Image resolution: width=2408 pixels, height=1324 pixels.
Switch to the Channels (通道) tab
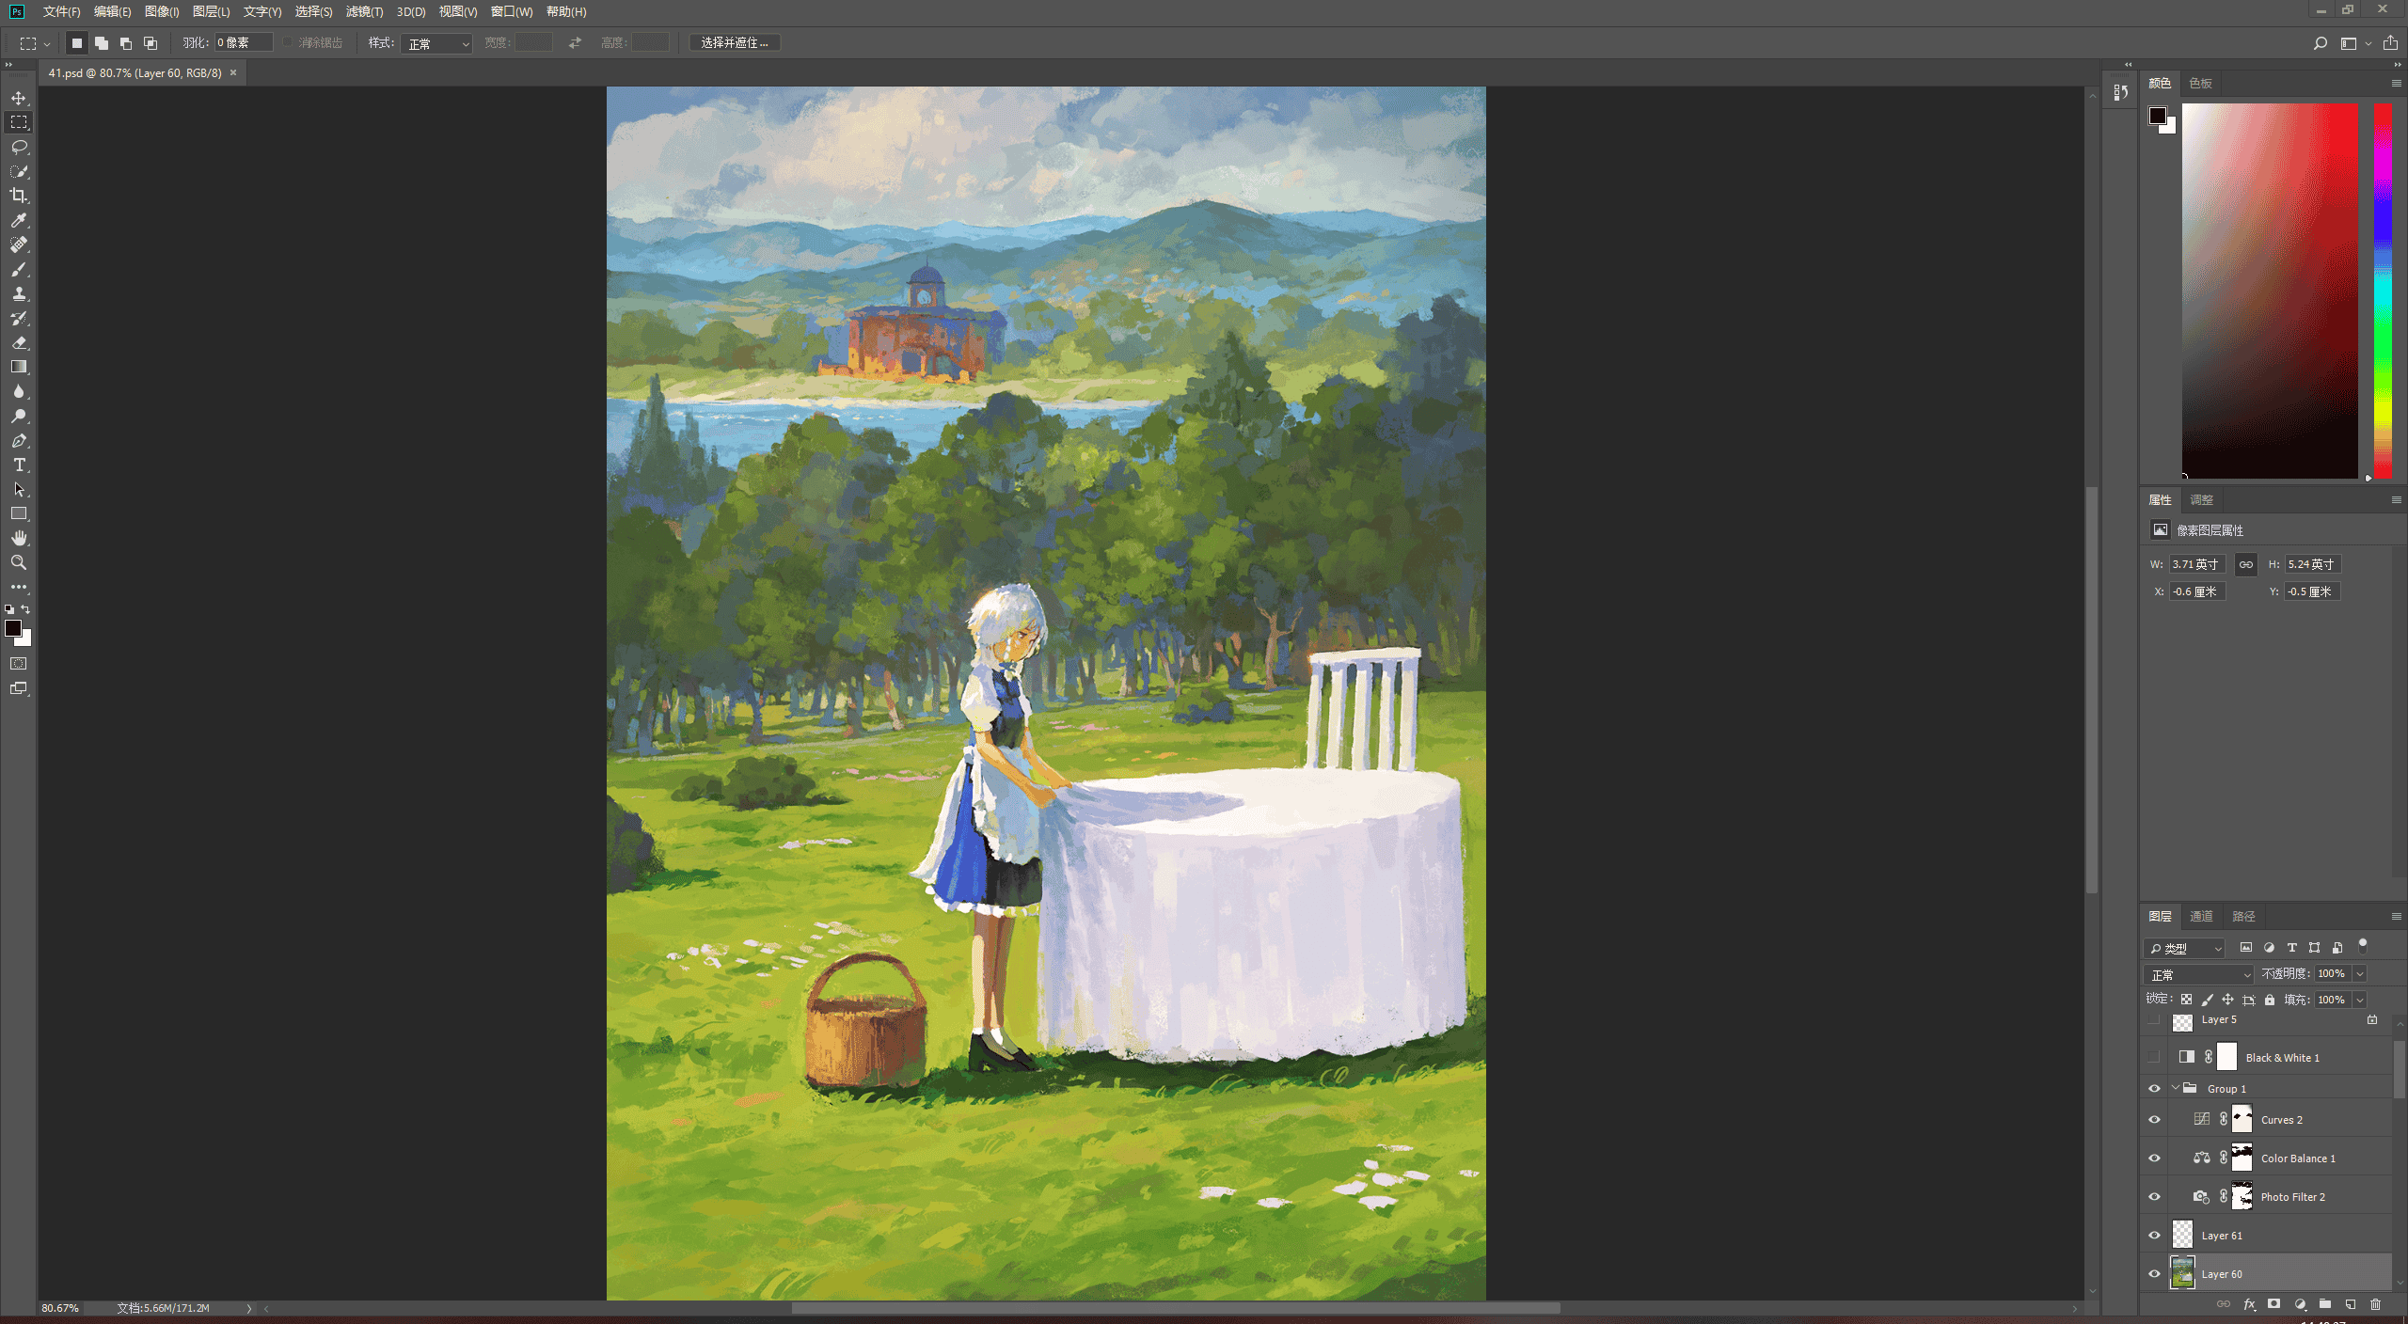pyautogui.click(x=2201, y=916)
